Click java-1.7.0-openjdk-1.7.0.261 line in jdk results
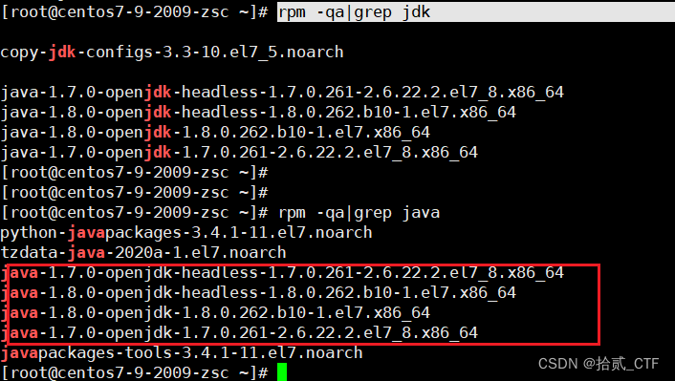 click(x=239, y=153)
